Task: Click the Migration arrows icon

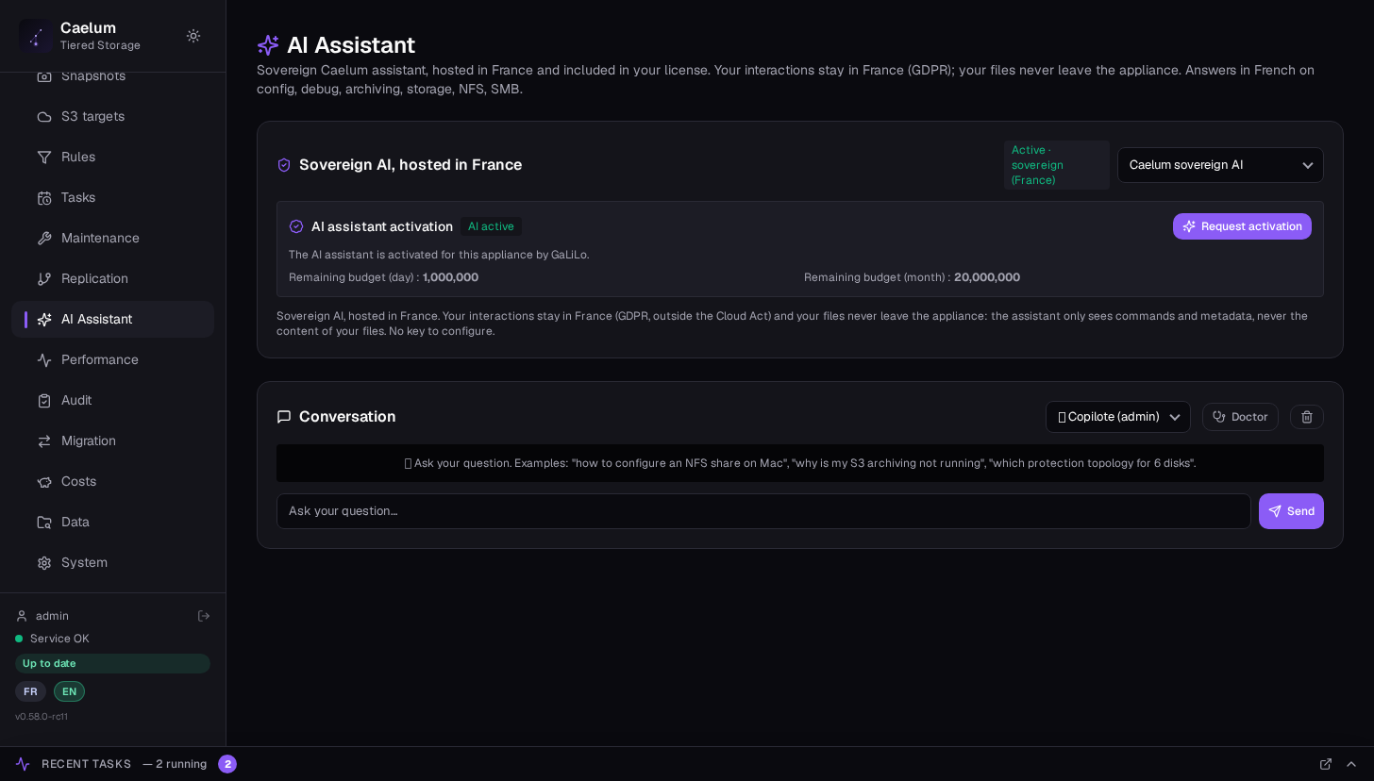Action: (44, 440)
